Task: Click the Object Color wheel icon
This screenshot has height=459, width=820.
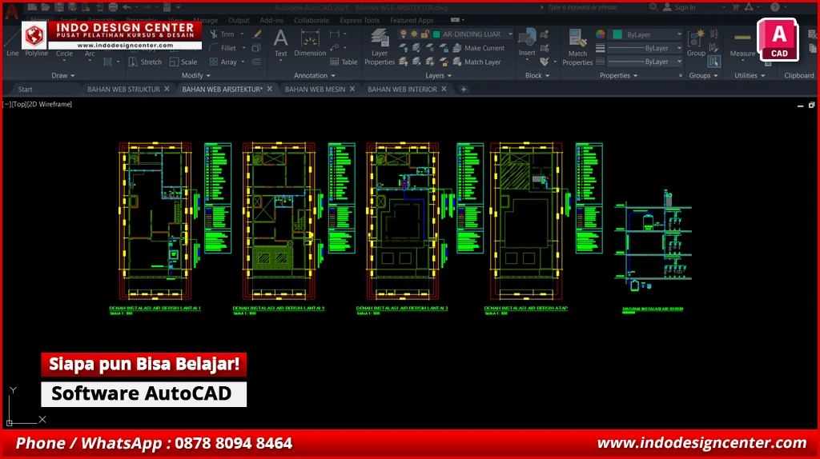Action: click(x=601, y=34)
